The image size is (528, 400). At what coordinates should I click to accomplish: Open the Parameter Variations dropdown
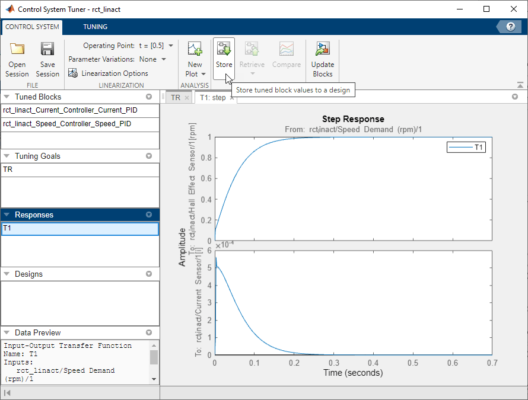(164, 59)
